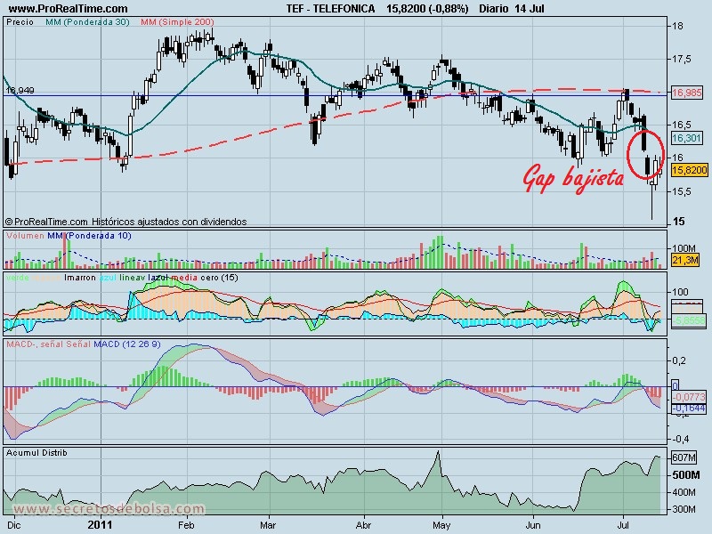Select the 500M accumulation axis value

(685, 475)
